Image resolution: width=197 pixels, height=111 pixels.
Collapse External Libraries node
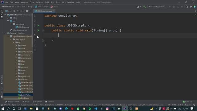tap(5, 33)
